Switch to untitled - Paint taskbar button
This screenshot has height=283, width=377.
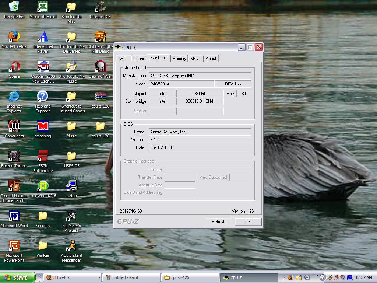[x=131, y=277]
